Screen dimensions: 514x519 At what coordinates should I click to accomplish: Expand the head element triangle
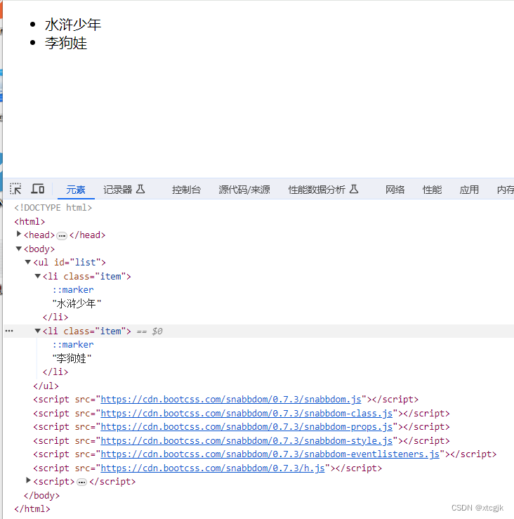[19, 235]
